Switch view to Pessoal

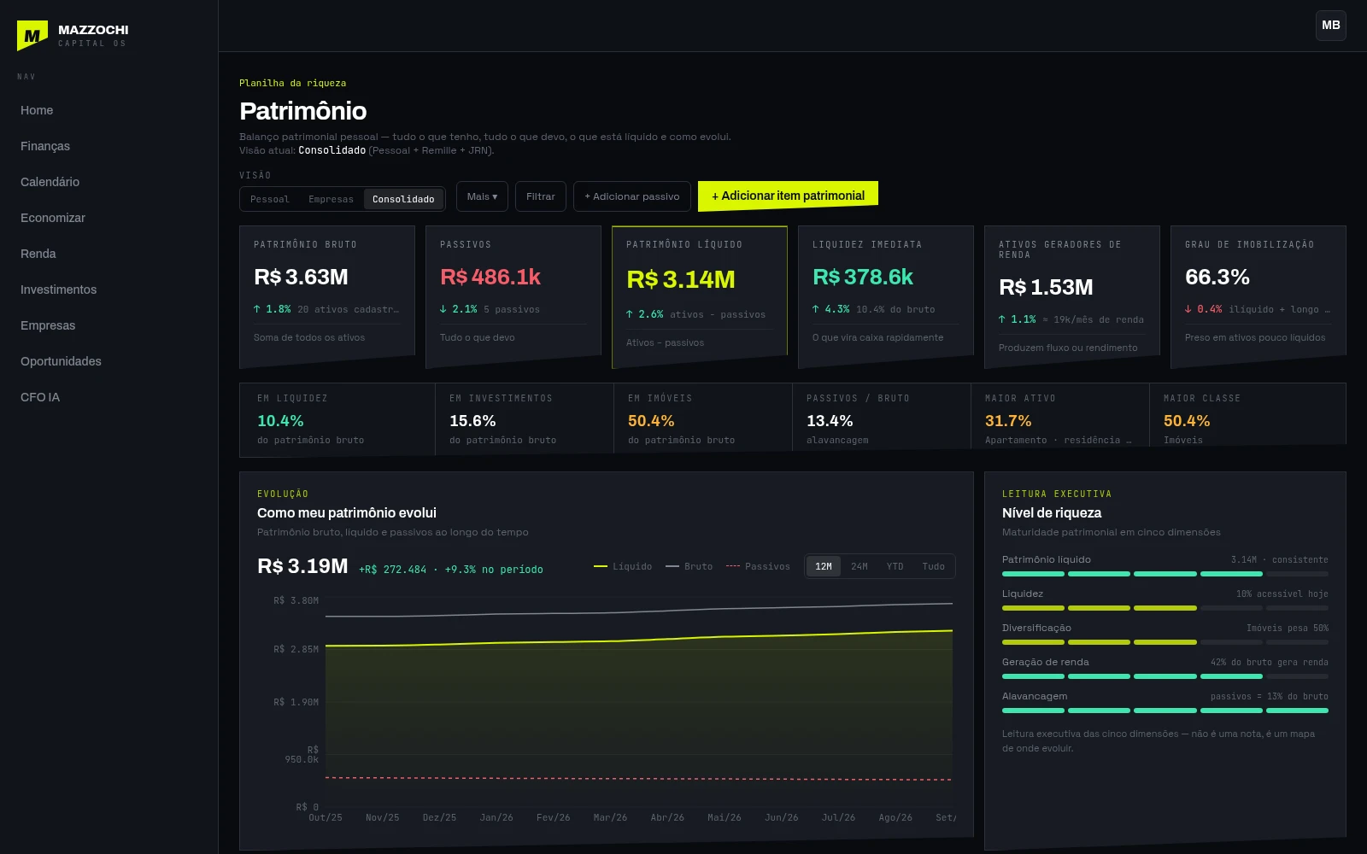point(270,199)
